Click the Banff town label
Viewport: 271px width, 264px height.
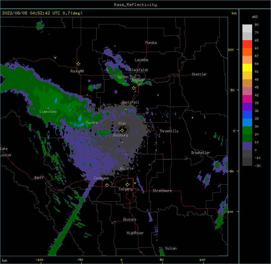(x=39, y=178)
